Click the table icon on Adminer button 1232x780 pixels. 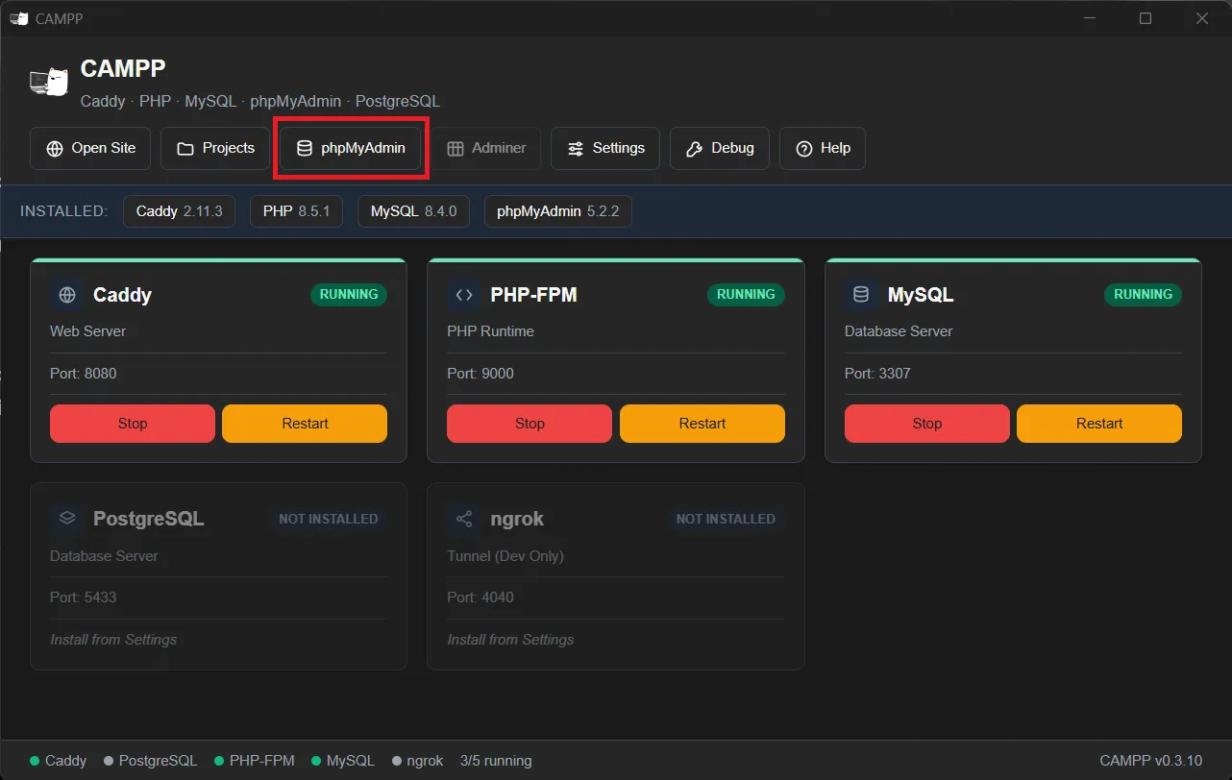tap(456, 149)
